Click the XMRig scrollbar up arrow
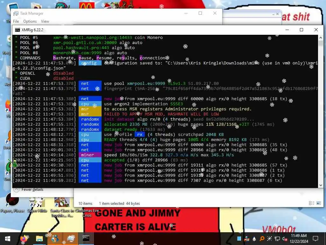Screen dimensions: 326x245 point(321,38)
